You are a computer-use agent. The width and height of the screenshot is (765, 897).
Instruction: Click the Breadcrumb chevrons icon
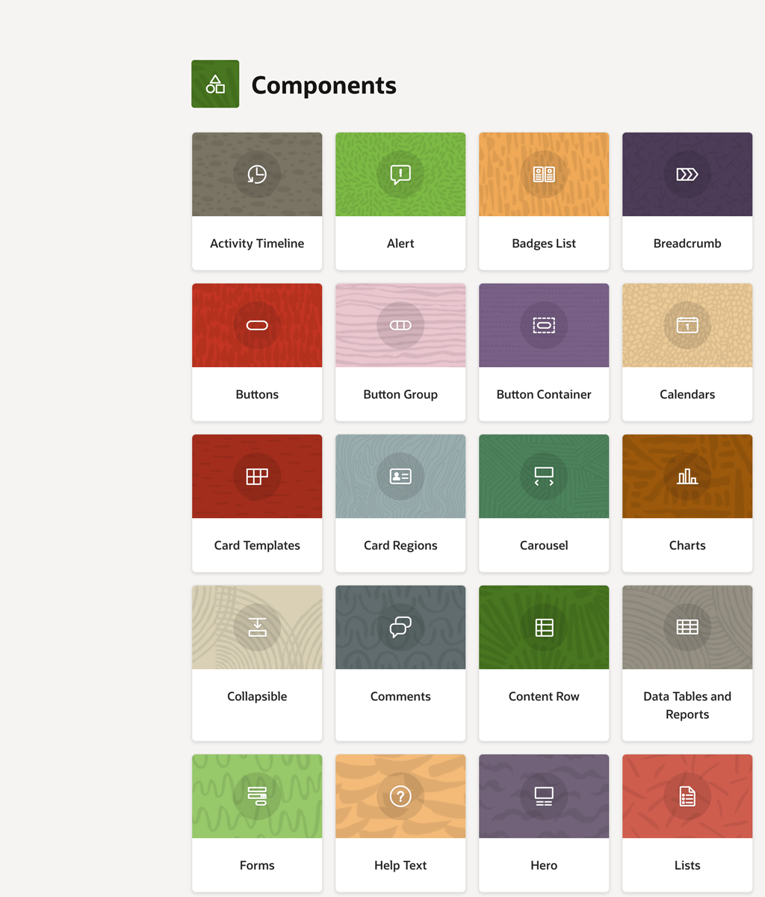click(x=687, y=174)
